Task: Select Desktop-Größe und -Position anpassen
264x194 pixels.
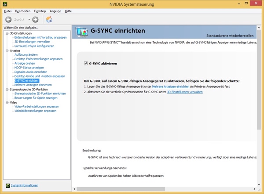Action: click(40, 76)
